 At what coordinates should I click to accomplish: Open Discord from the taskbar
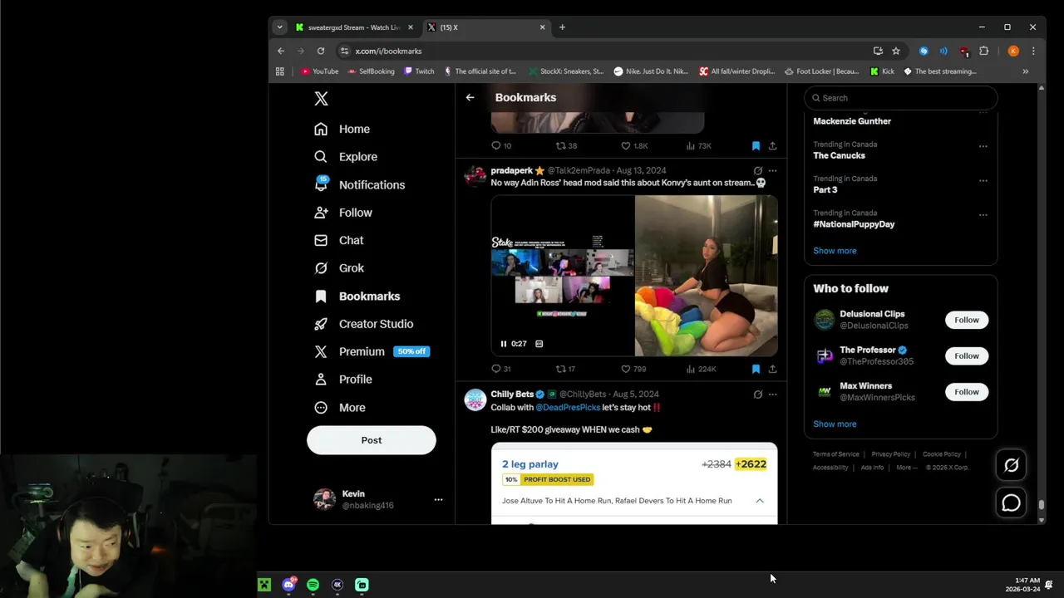pyautogui.click(x=288, y=585)
